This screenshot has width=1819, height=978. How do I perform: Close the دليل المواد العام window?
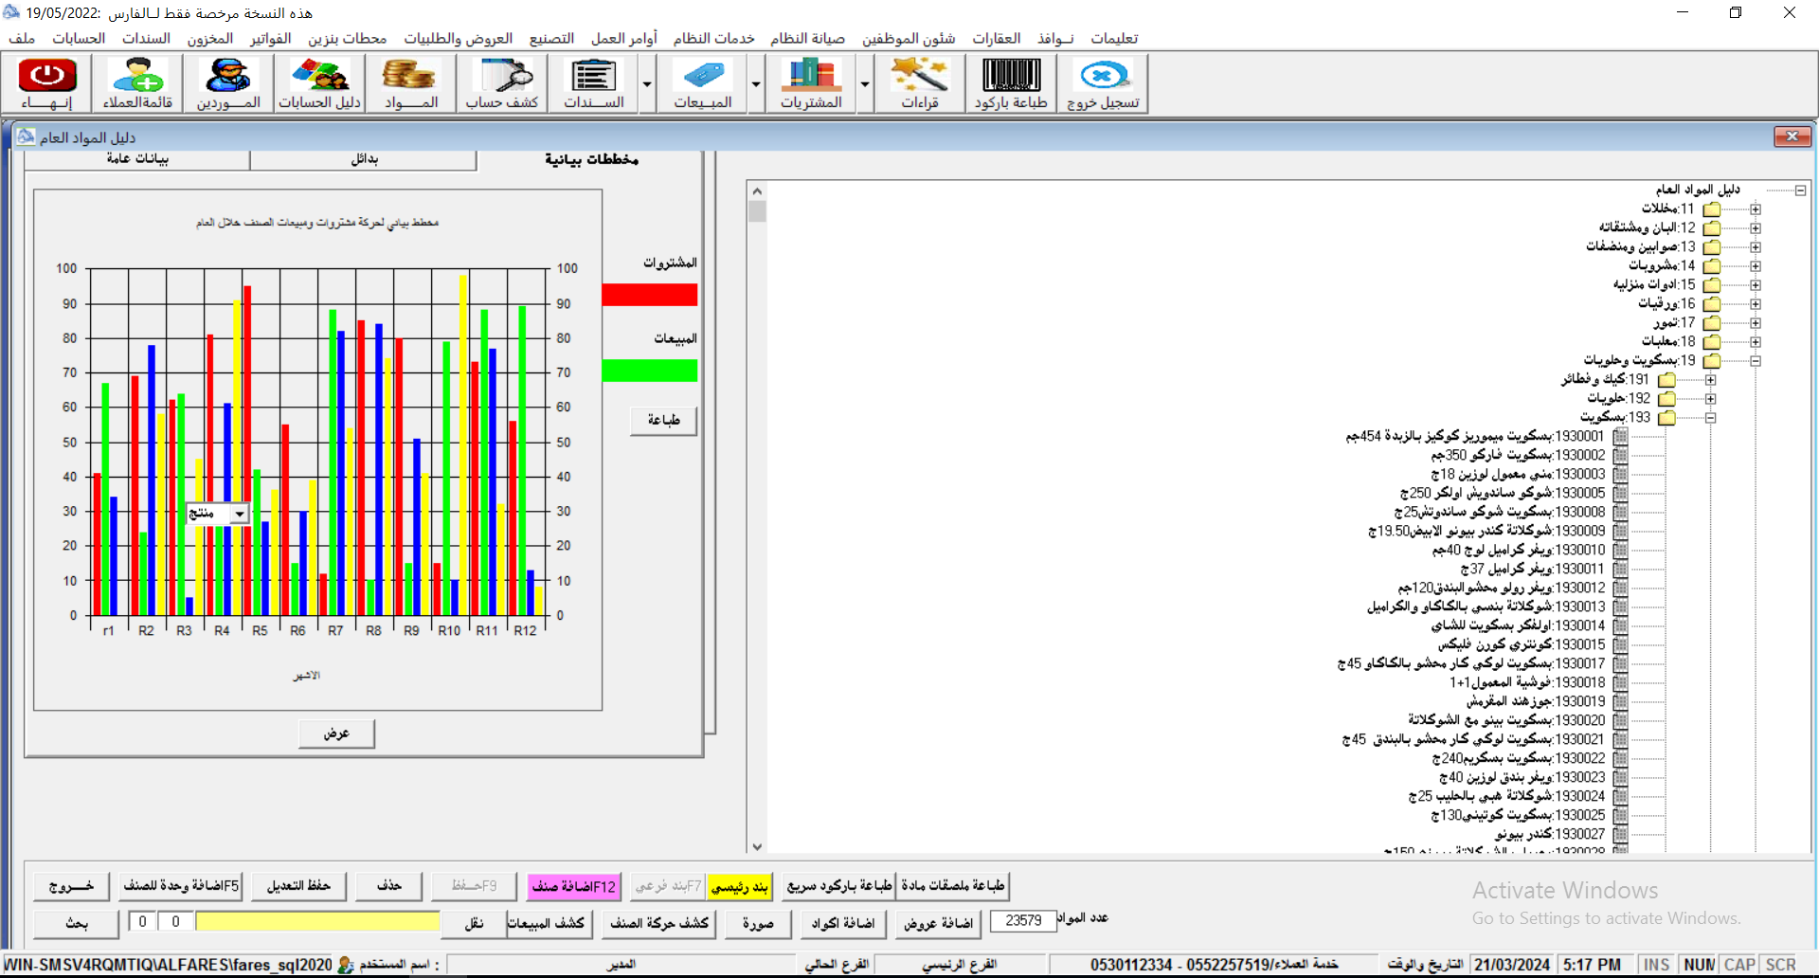click(x=1792, y=137)
